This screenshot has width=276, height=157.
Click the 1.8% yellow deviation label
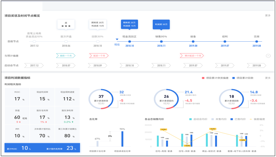click(243, 140)
